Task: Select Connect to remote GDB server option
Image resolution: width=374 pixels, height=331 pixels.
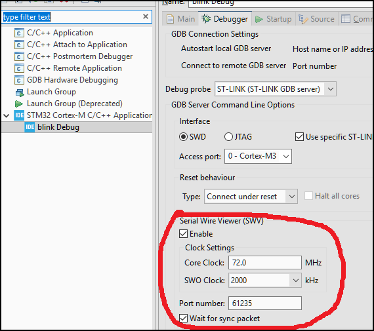Action: 234,66
